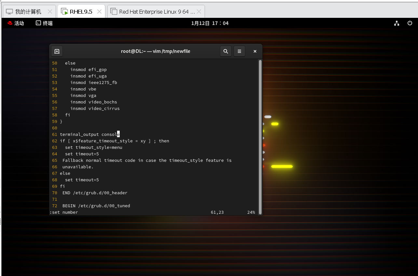Open a new terminal tab with the plus icon
The width and height of the screenshot is (418, 276).
(x=57, y=51)
